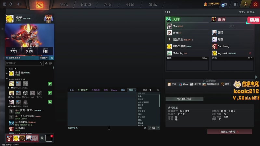Click the friends list scrollbar

click(x=53, y=67)
